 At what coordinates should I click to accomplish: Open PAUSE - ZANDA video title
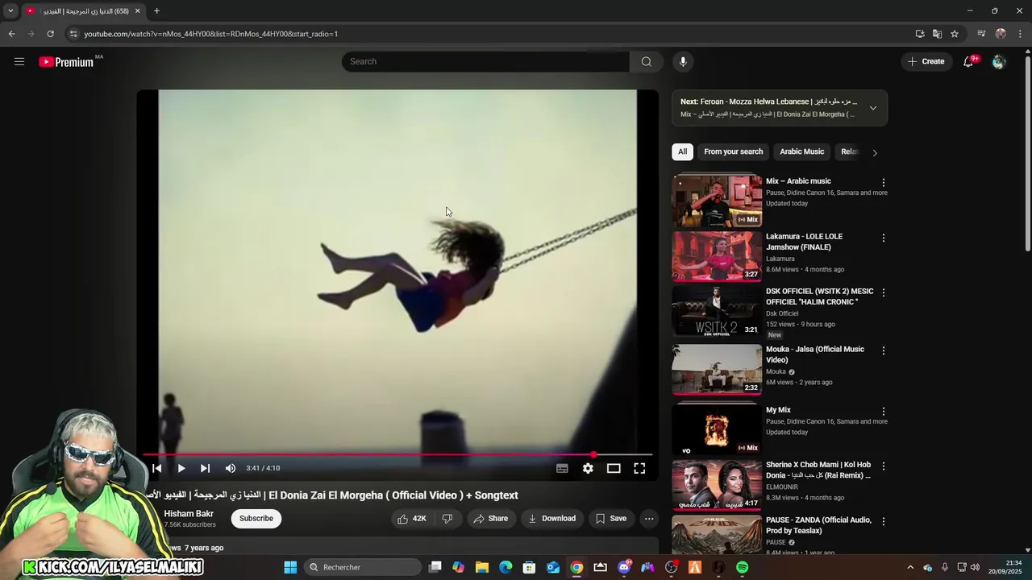[818, 525]
